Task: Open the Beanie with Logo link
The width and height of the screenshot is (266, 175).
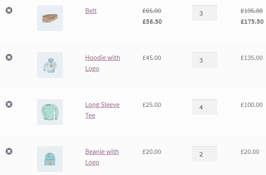Action: (x=102, y=157)
